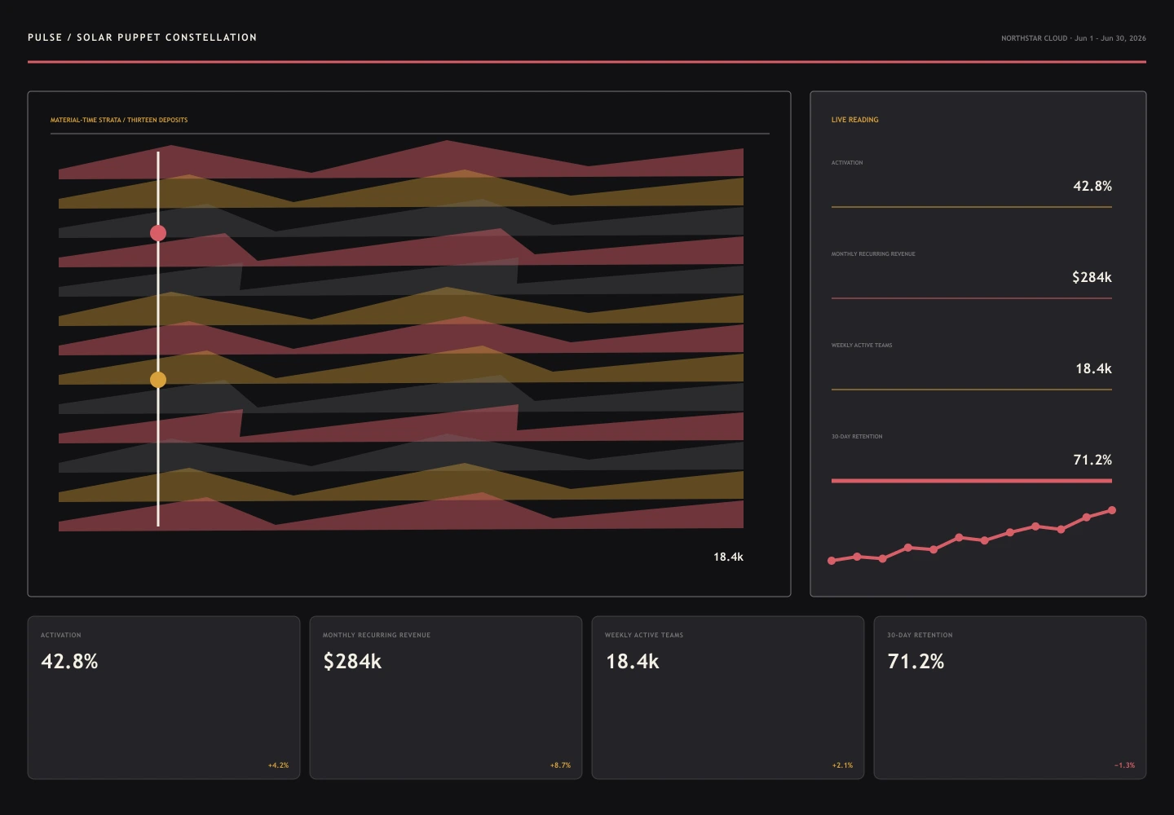Click the "NORTHSTAR CLOUD · Jun 1 - Jun 30, 2026" date range
The image size is (1174, 815).
point(1074,38)
